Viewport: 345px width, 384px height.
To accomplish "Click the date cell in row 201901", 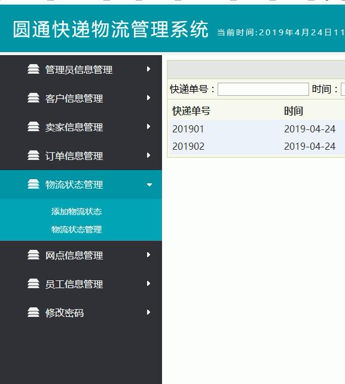I will (310, 129).
